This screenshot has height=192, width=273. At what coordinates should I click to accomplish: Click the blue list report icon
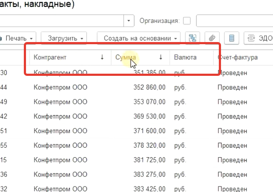coord(231,38)
